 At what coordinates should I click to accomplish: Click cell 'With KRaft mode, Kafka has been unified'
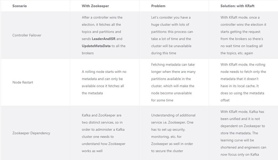243,133
